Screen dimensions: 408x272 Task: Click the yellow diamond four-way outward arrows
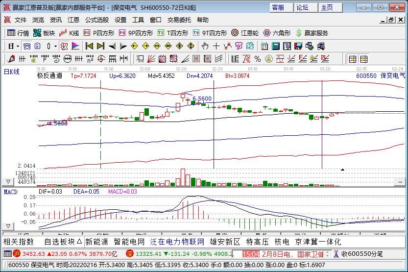[180, 46]
